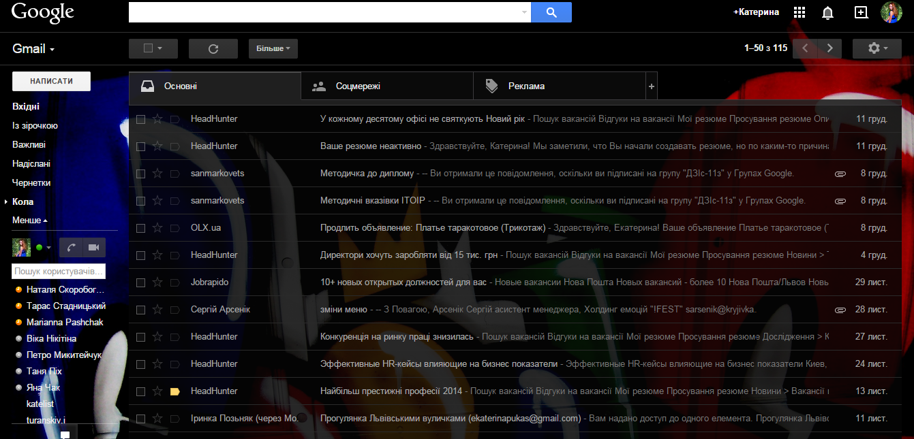914x439 pixels.
Task: Tick the checkbox of 'Ваше резюме неактивно' message
Action: [x=140, y=146]
